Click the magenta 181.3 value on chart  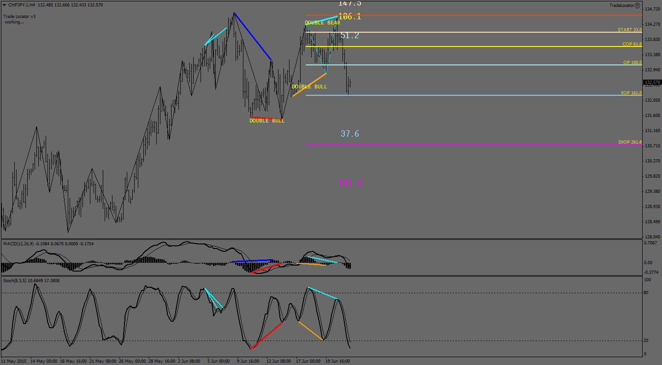tap(349, 183)
